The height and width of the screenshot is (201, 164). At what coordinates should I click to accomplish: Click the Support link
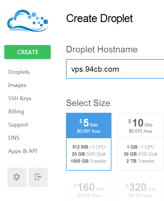pos(18,125)
